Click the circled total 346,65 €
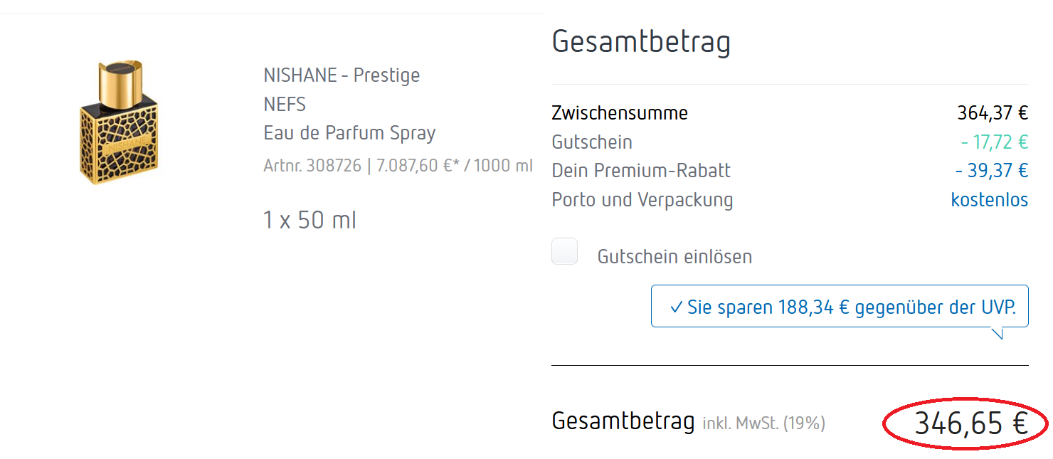Screen dimensions: 1053x459 click(x=970, y=424)
